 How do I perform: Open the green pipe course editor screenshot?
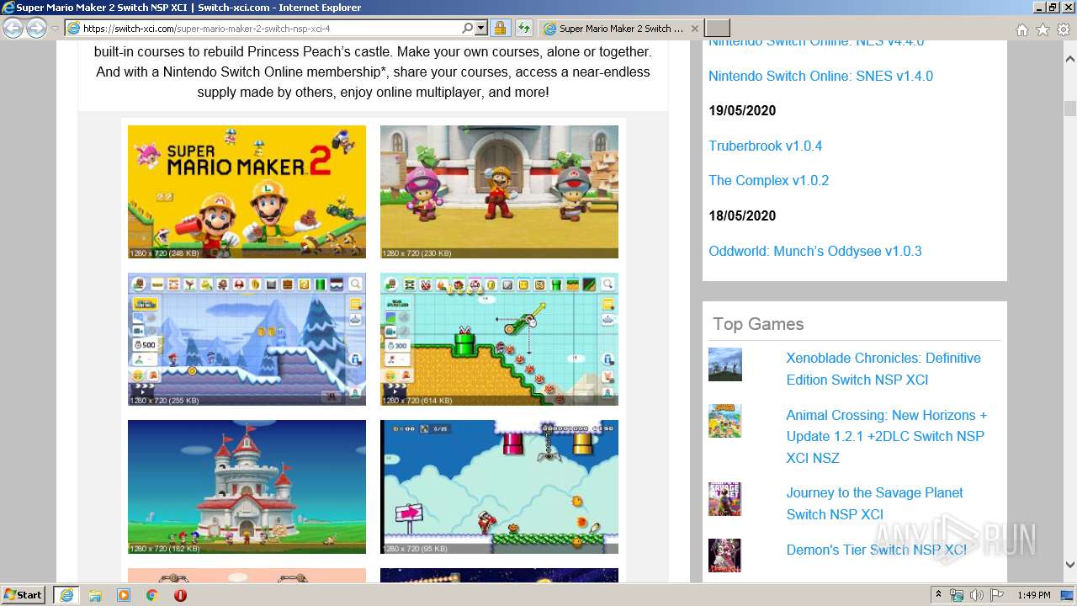[499, 339]
